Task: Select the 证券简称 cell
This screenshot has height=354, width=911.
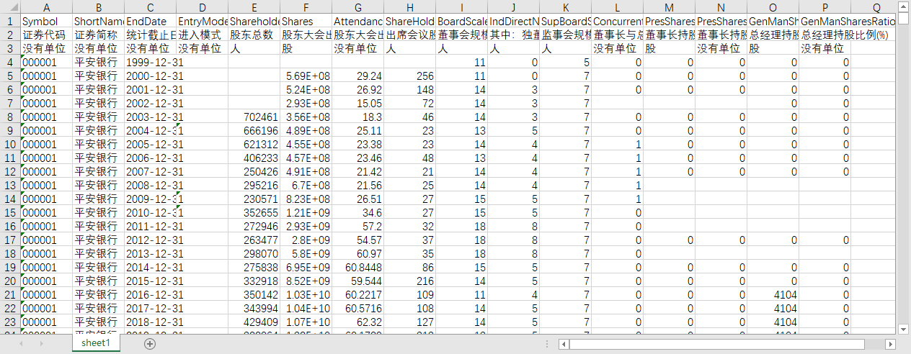Action: [x=98, y=35]
